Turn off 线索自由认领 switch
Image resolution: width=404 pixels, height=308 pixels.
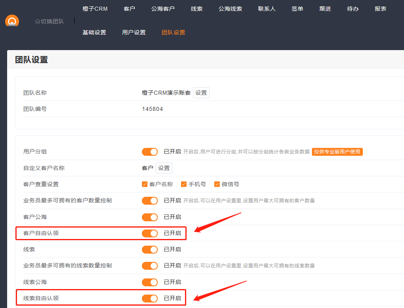click(x=150, y=299)
